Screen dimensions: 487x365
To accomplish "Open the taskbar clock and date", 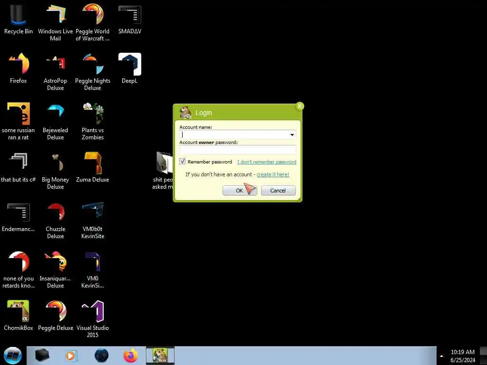I will (462, 356).
